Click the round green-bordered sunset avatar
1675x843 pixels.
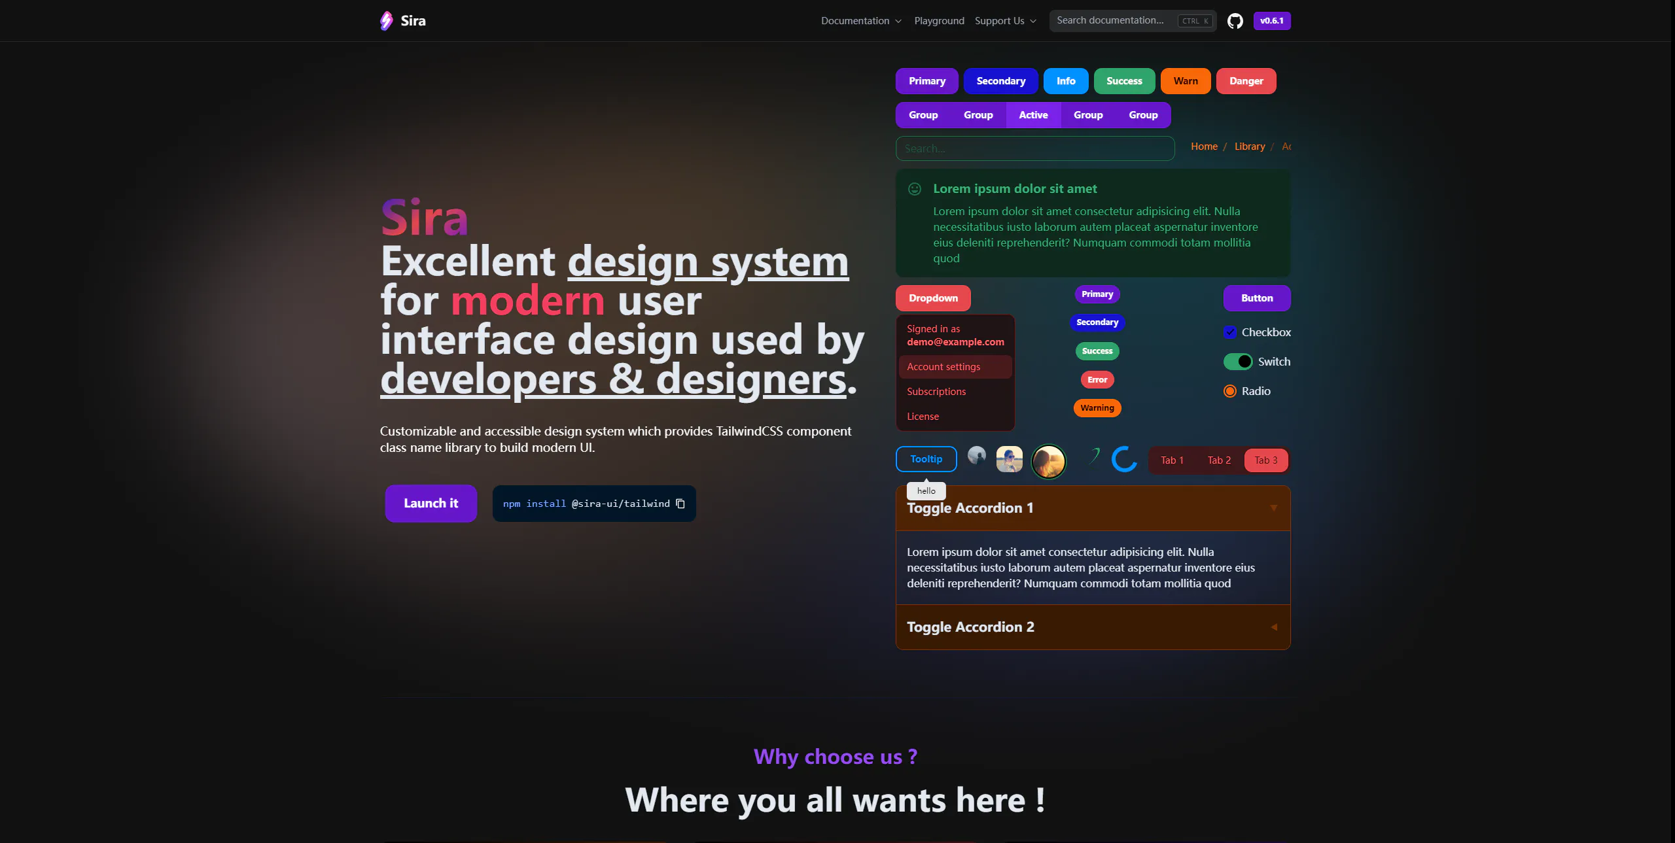1048,462
